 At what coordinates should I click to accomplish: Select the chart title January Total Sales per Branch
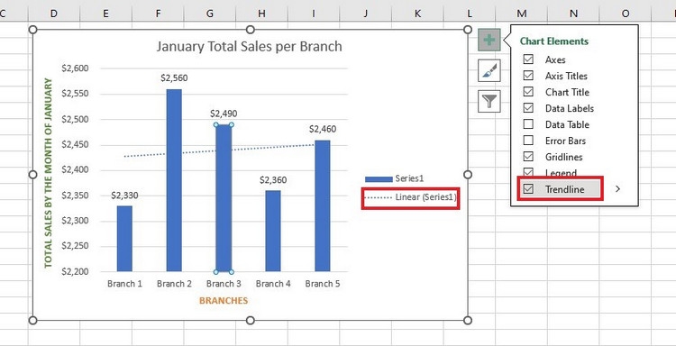[249, 47]
